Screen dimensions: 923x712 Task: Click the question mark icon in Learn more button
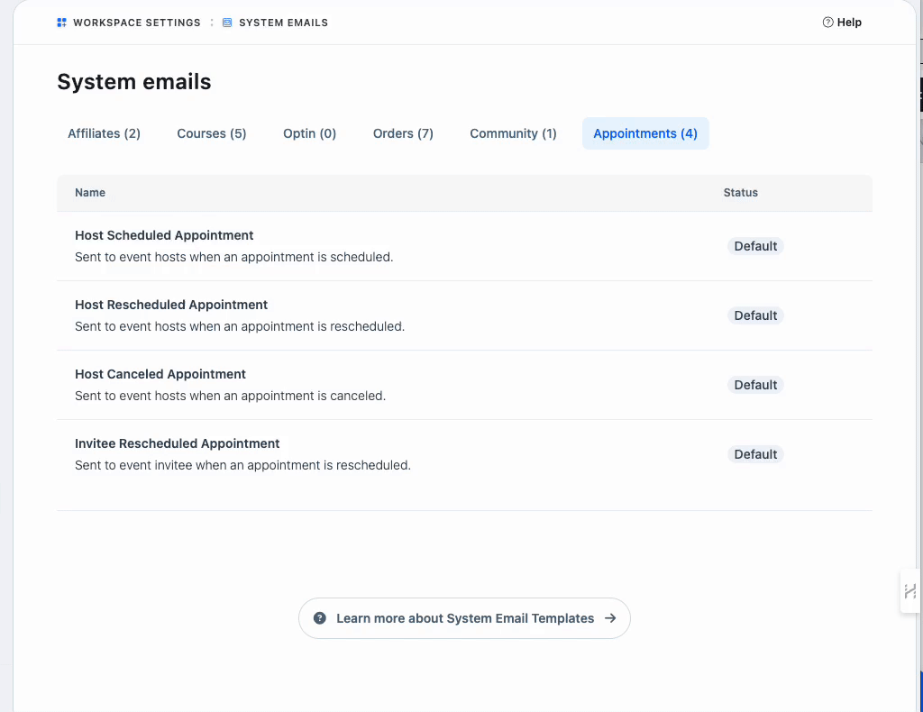coord(320,618)
